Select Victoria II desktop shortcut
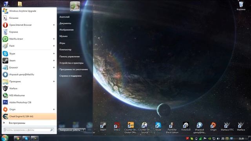251x141 pixels. coord(186,127)
